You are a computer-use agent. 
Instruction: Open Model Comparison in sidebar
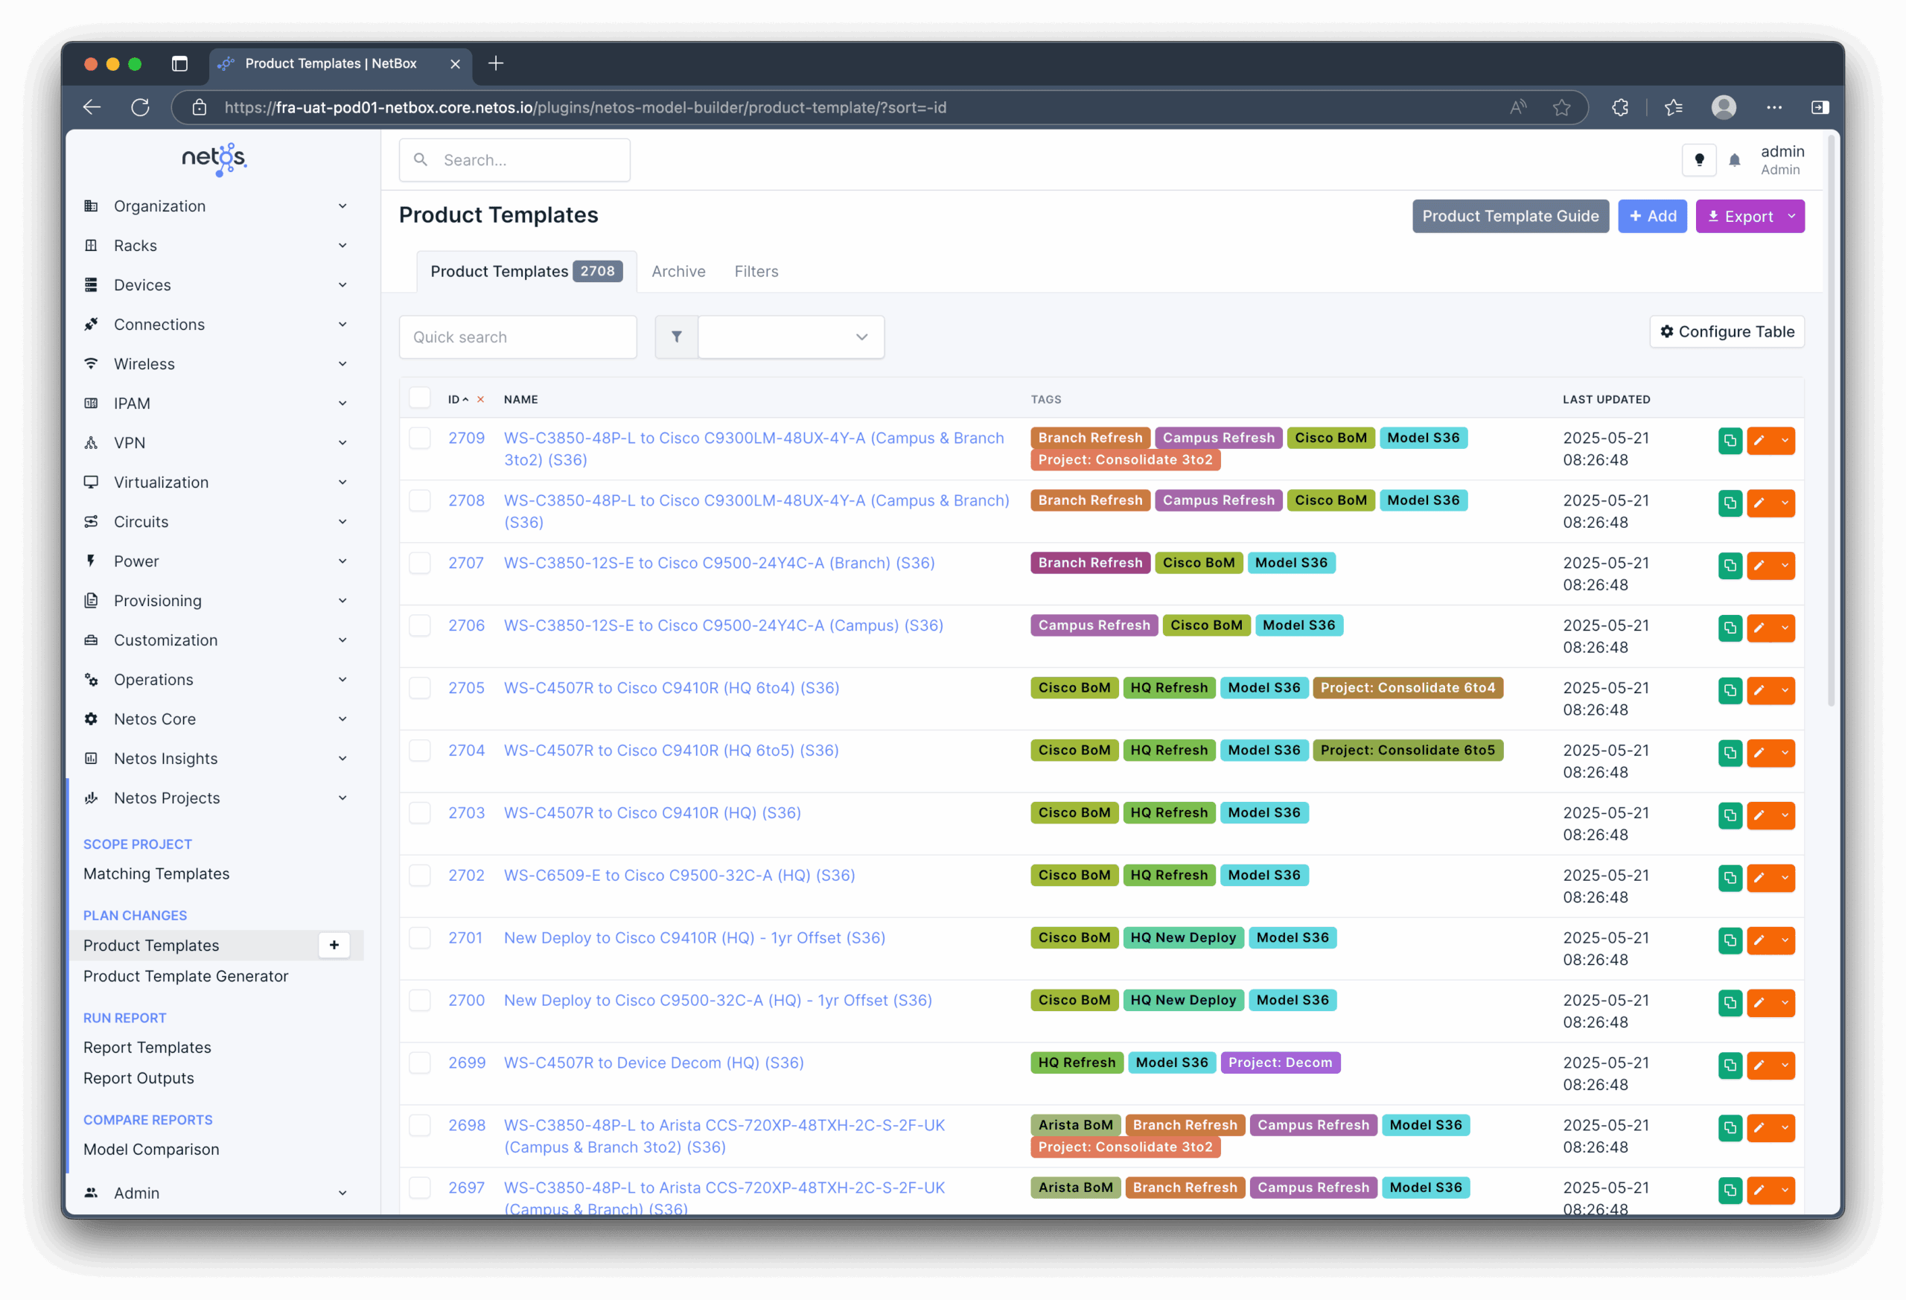pyautogui.click(x=152, y=1149)
